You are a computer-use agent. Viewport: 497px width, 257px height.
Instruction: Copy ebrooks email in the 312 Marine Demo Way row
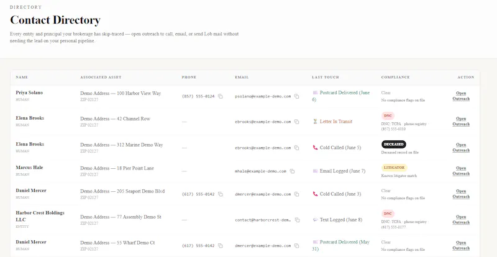point(296,148)
